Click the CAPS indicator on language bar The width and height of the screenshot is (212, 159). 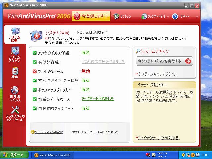[x=160, y=153]
